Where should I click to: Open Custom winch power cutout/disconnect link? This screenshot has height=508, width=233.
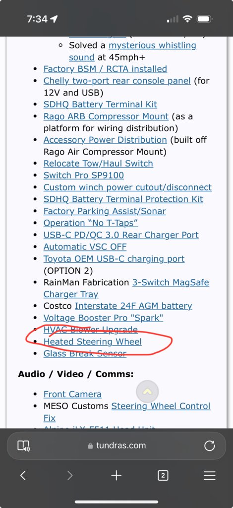(127, 187)
